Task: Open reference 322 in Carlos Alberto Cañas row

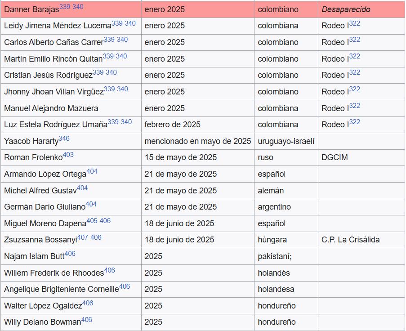Action: coord(354,40)
